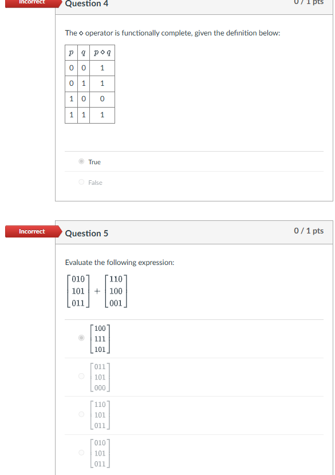
Task: Click the truth table row 1 0 0
Action: [x=89, y=99]
